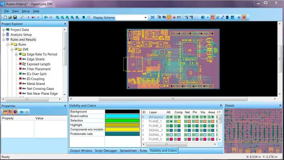This screenshot has width=284, height=160.
Task: Click the red Run rules arrow icon
Action: click(x=28, y=17)
